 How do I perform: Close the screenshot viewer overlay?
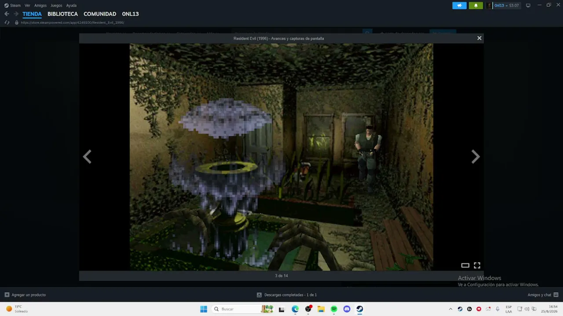click(479, 38)
